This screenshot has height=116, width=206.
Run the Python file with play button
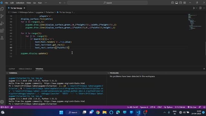(x=194, y=8)
